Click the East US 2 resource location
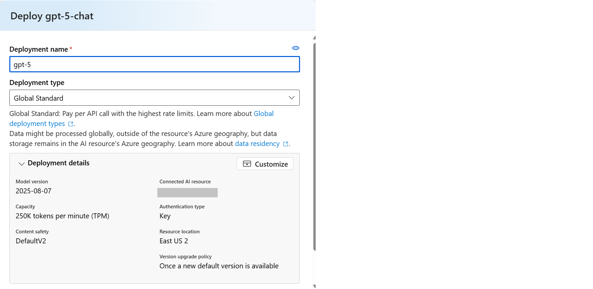The height and width of the screenshot is (289, 593). (x=174, y=241)
